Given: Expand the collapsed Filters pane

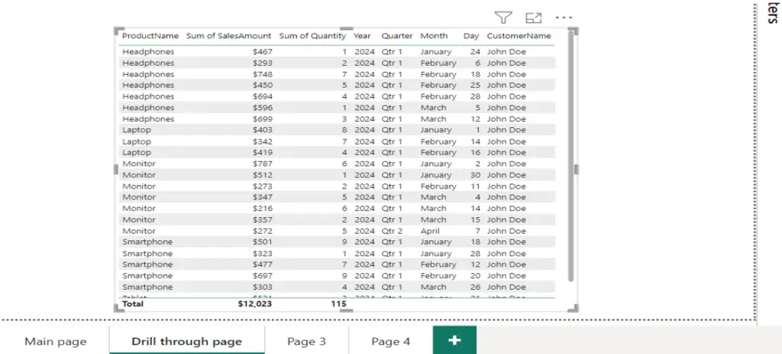Looking at the screenshot, I should [x=772, y=14].
